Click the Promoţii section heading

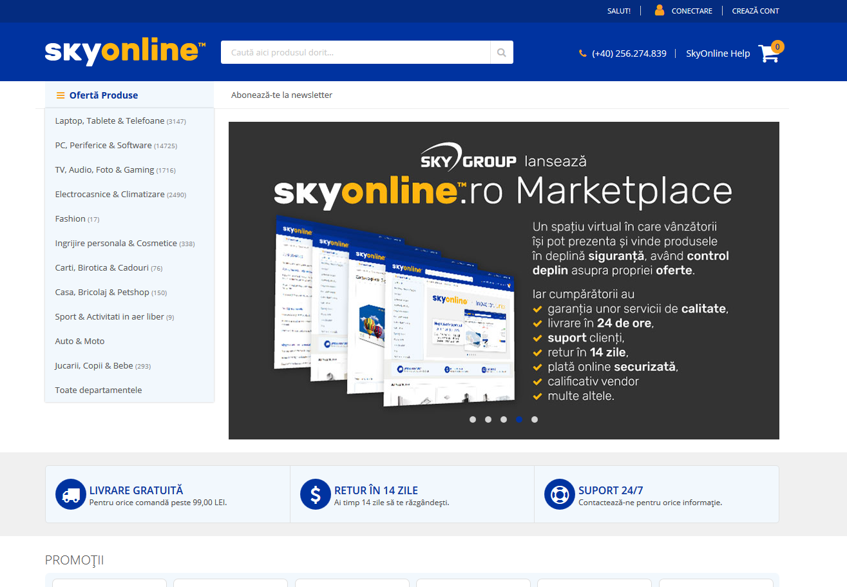pos(75,560)
